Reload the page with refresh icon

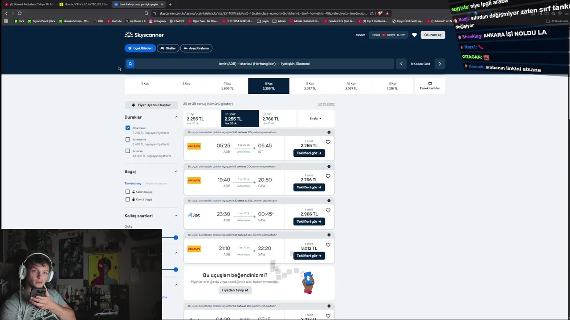point(20,13)
